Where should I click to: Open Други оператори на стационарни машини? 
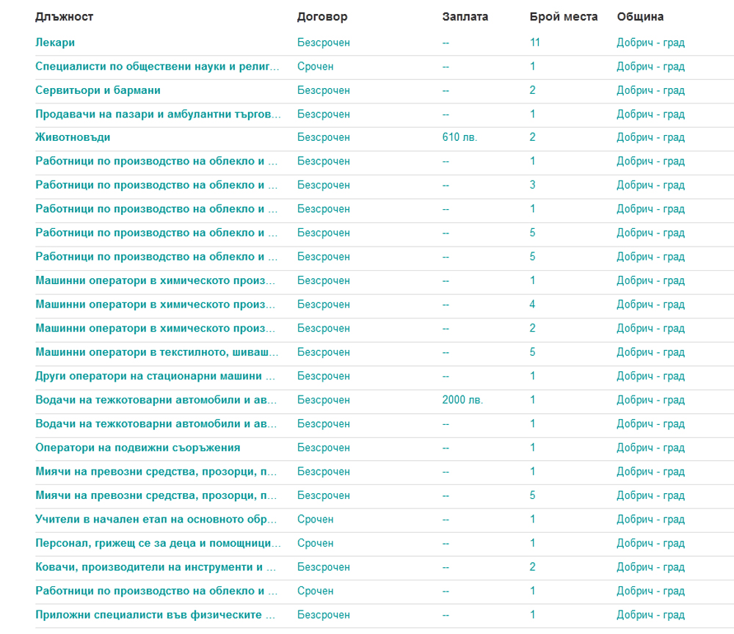tap(156, 376)
